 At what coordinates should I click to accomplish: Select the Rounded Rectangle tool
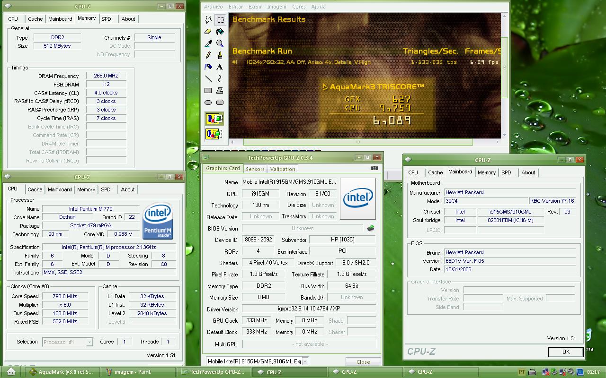click(x=220, y=102)
